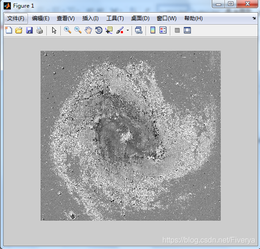
Task: Print the figure using printer icon
Action: click(x=39, y=30)
